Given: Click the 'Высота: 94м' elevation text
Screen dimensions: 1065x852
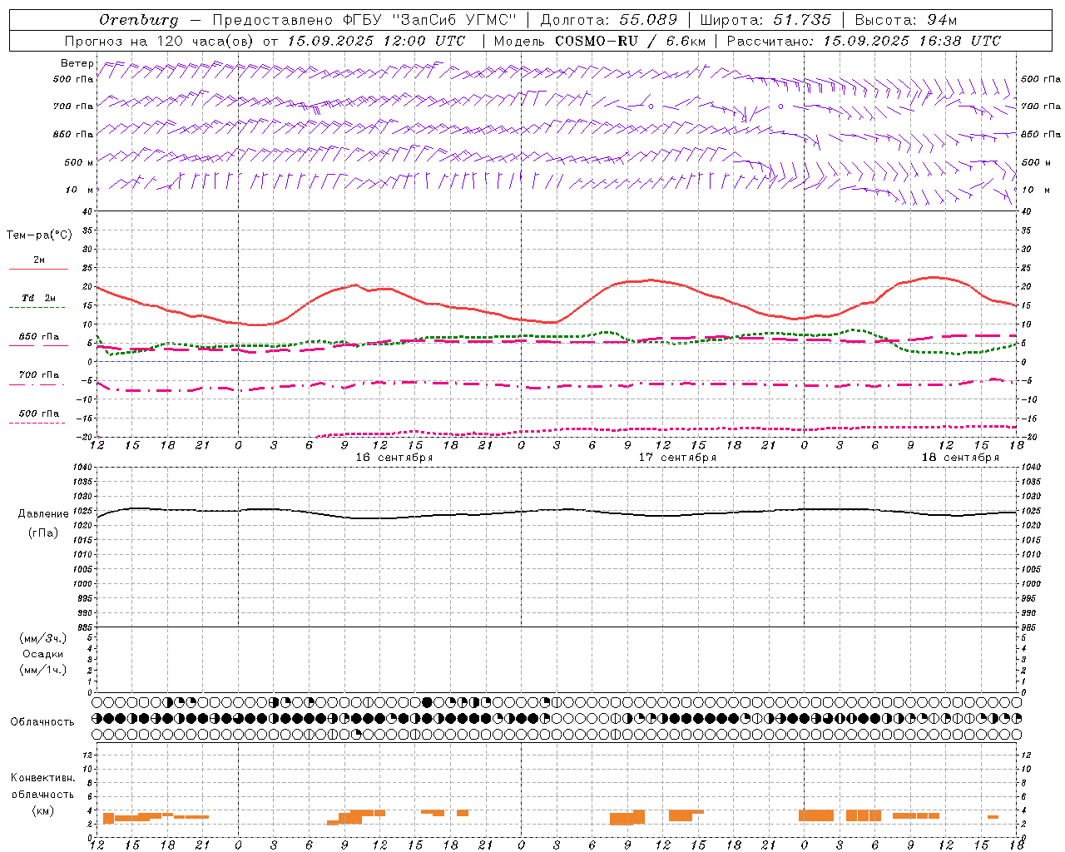Looking at the screenshot, I should click(x=906, y=20).
